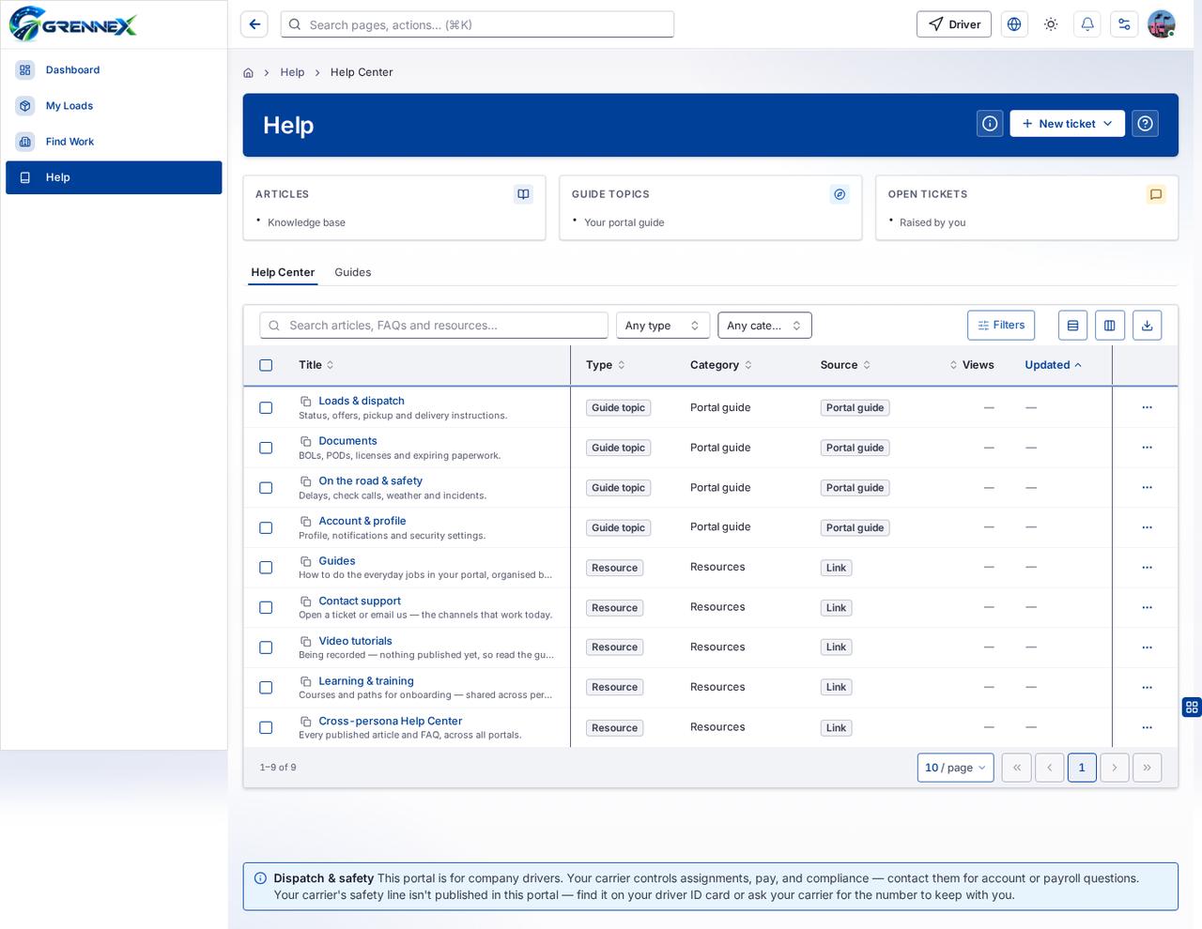
Task: Click the info icon in Help banner
Action: (x=990, y=124)
